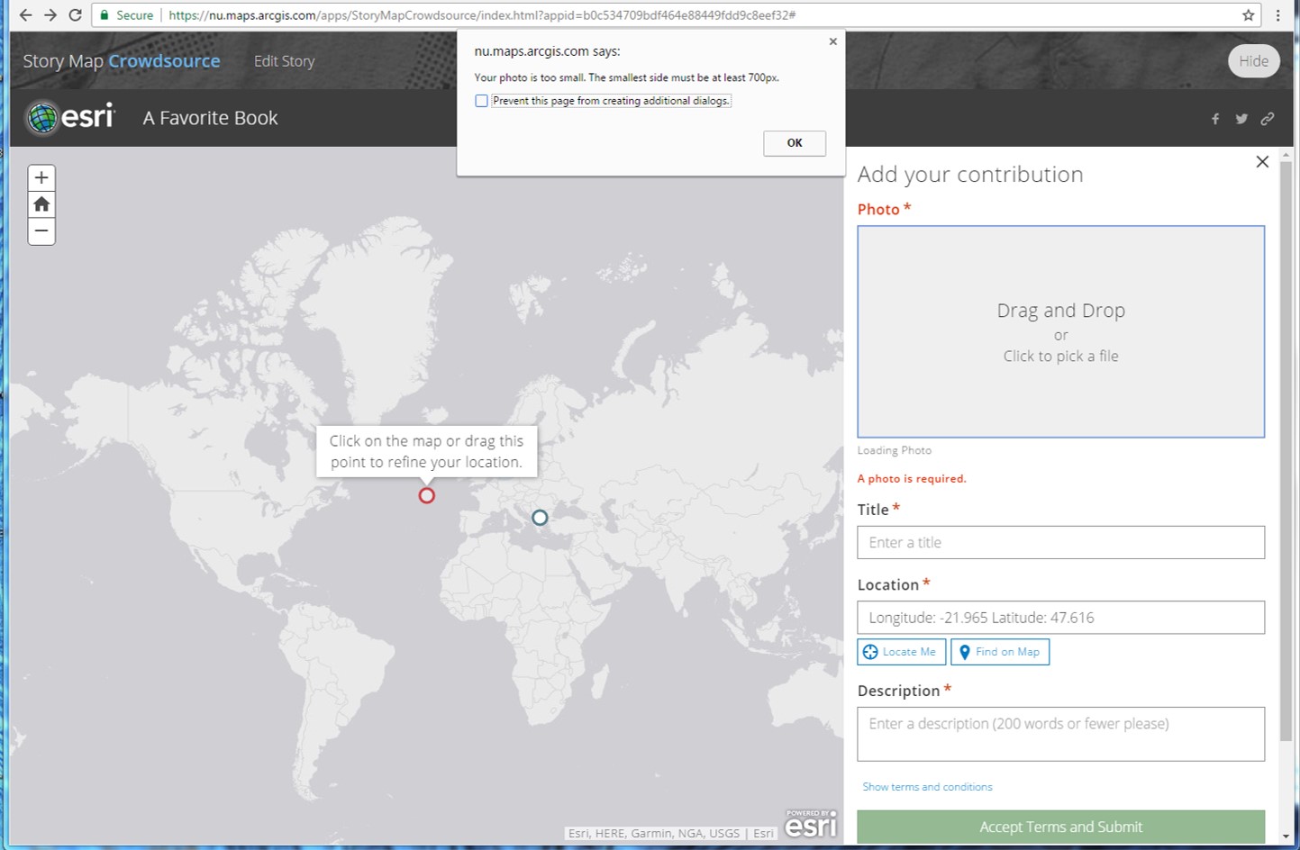Click the 'A Favorite Book' story title
The height and width of the screenshot is (850, 1300).
210,118
